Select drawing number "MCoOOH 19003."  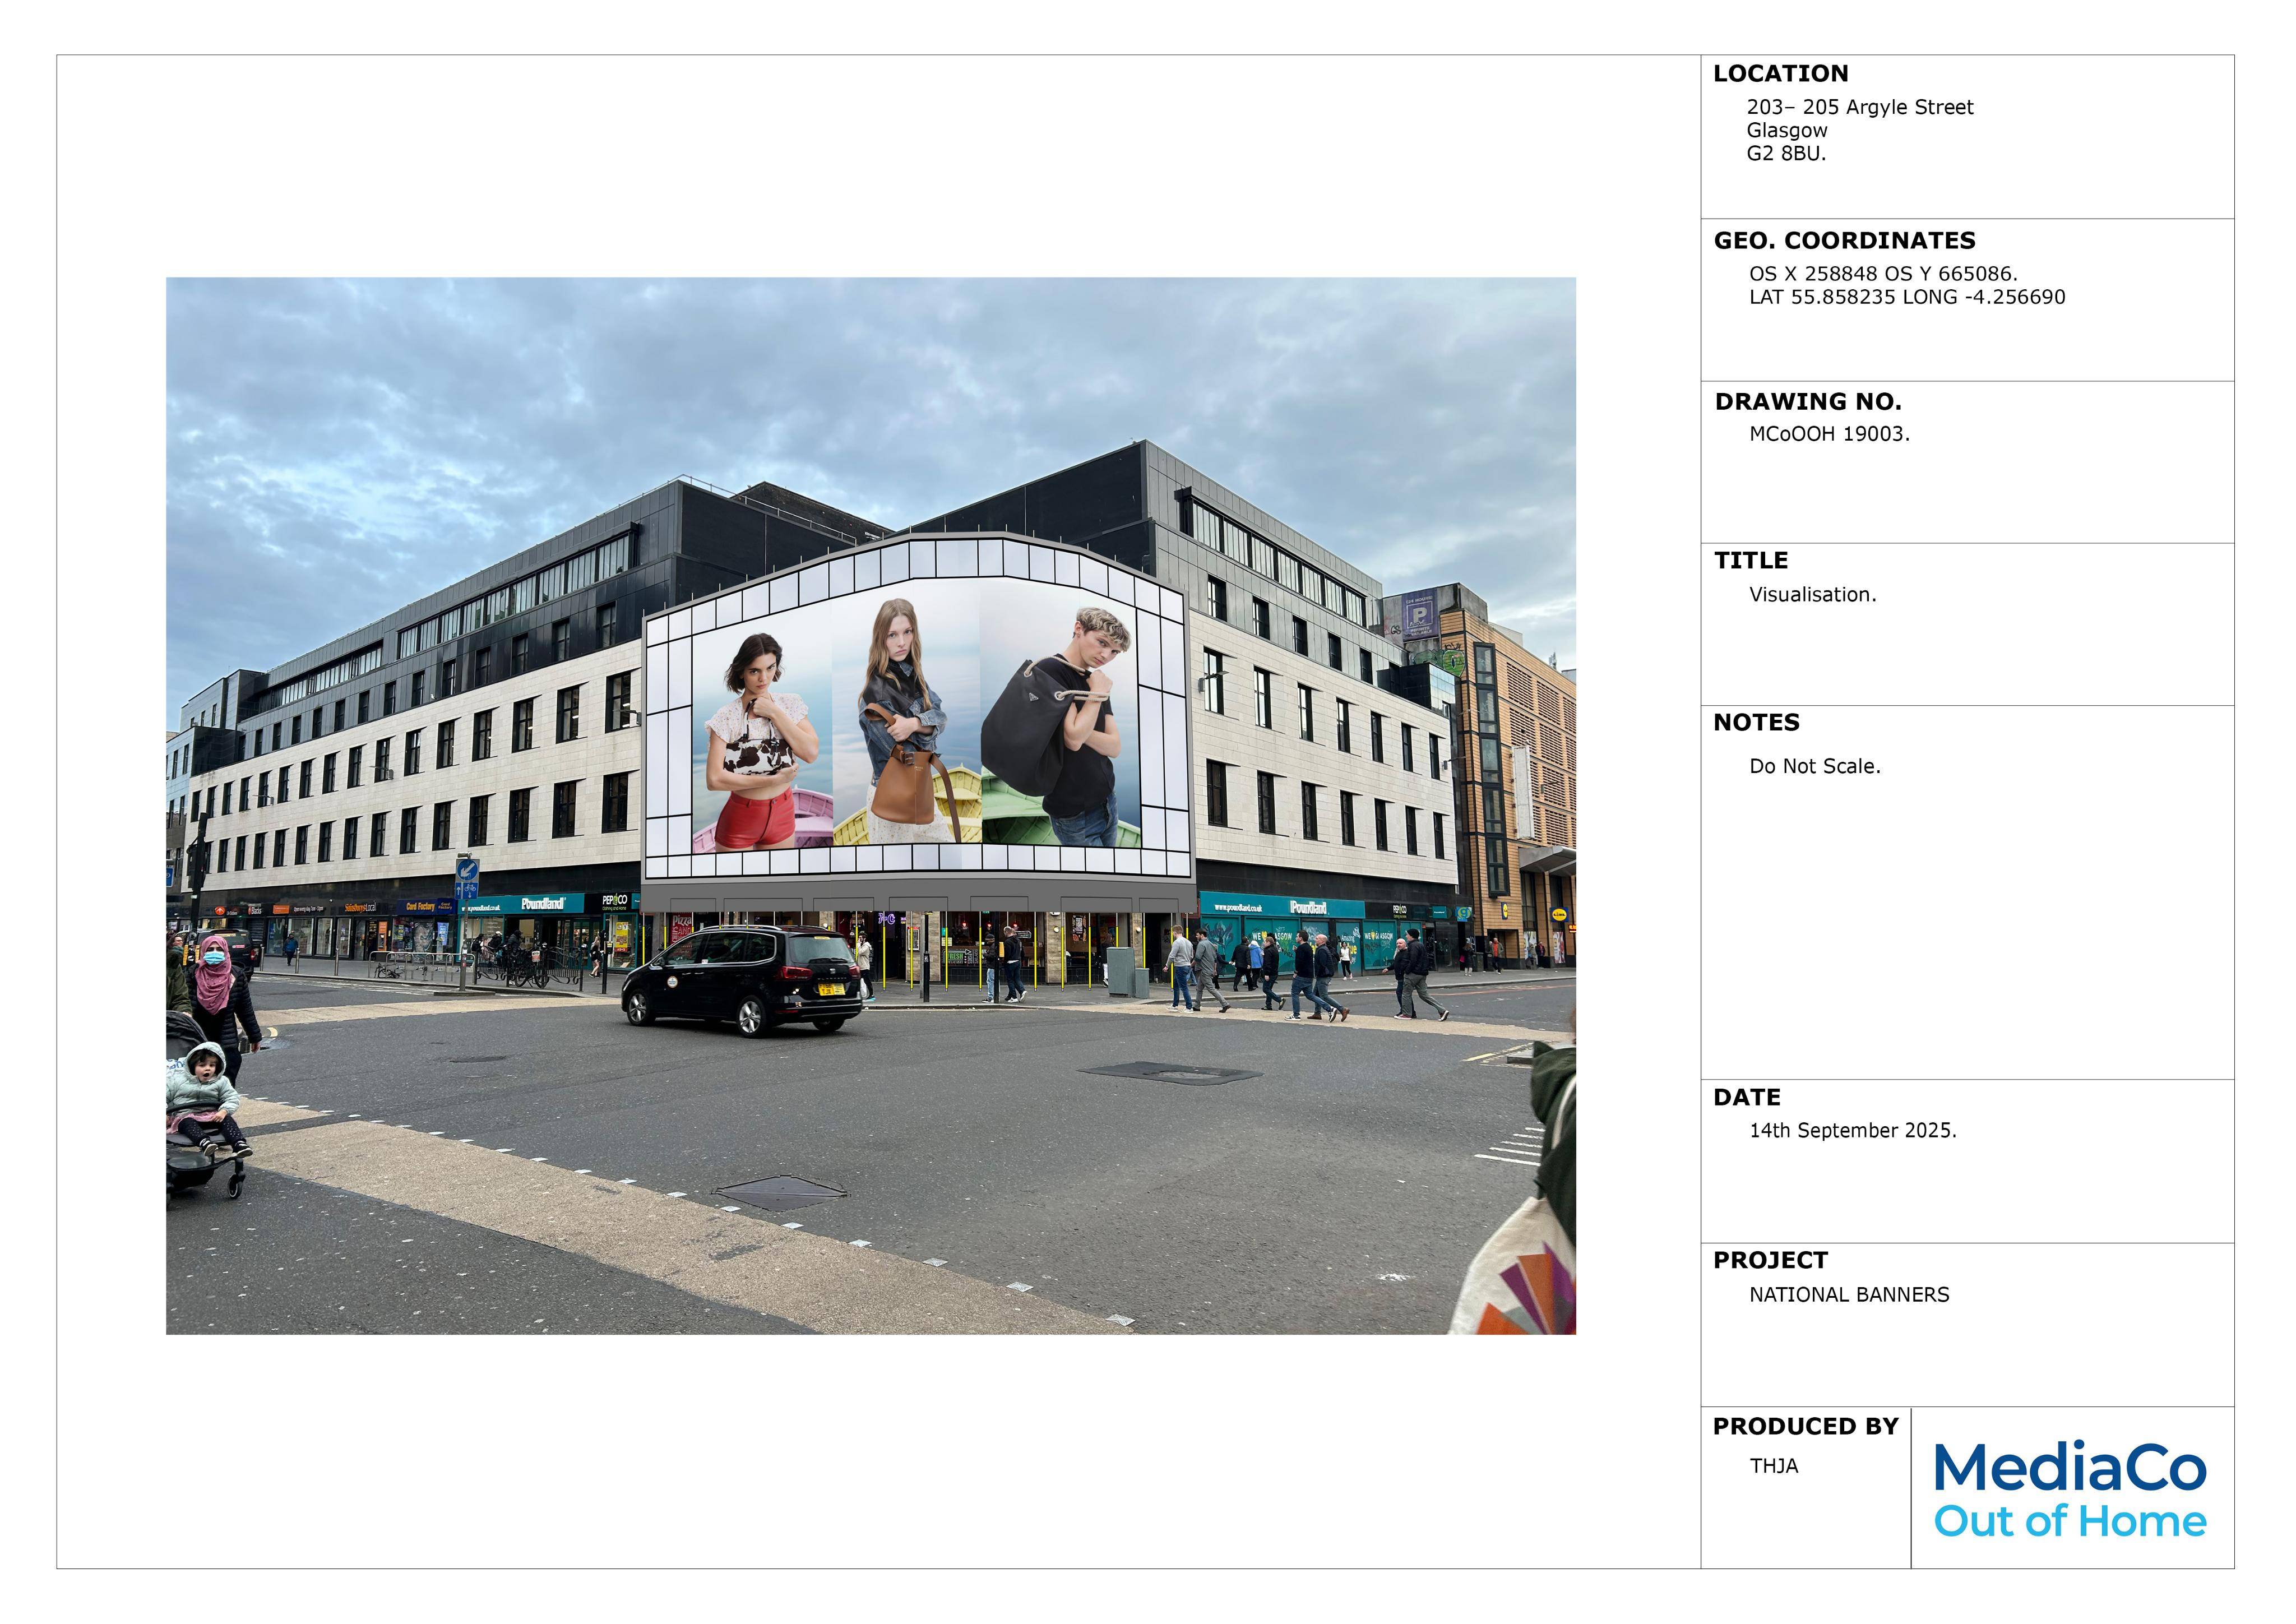click(1829, 434)
